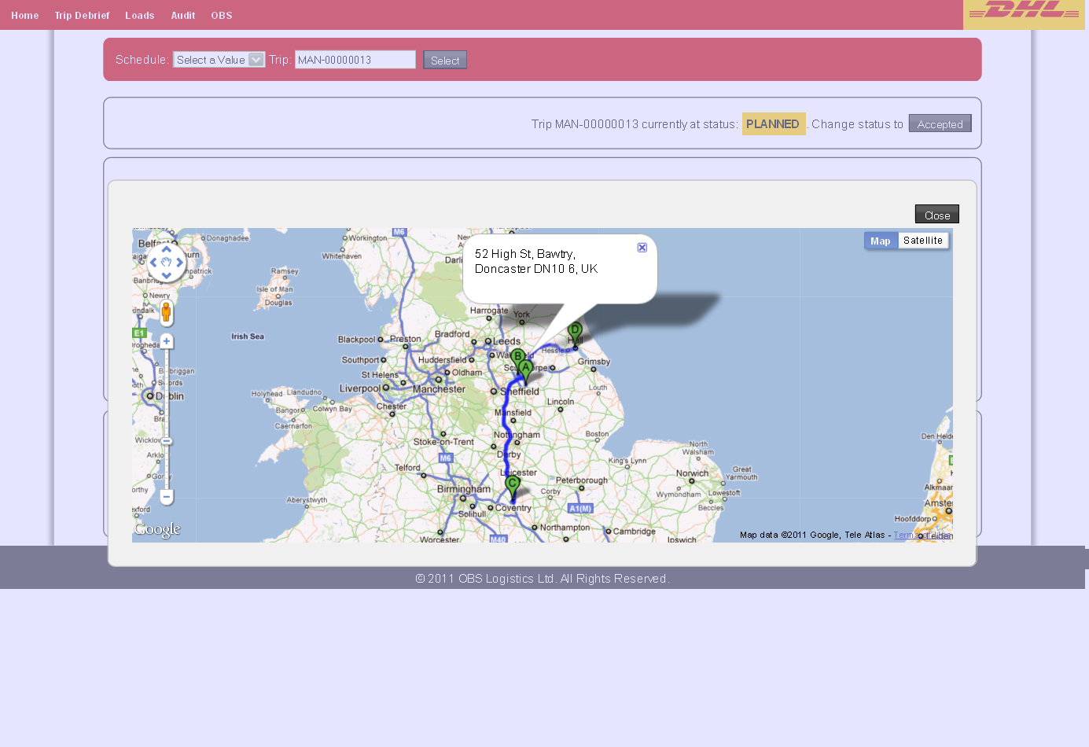Open the Trip Debrief menu
This screenshot has height=747, width=1089.
[82, 15]
